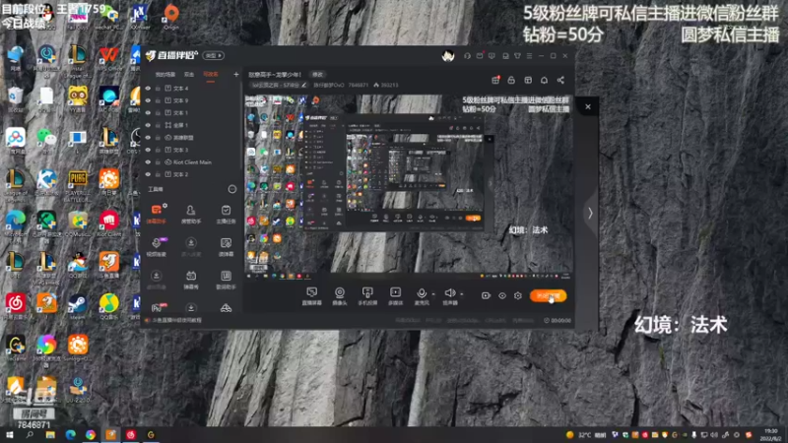Open File Explorer from the taskbar
Image resolution: width=788 pixels, height=443 pixels.
[x=50, y=435]
